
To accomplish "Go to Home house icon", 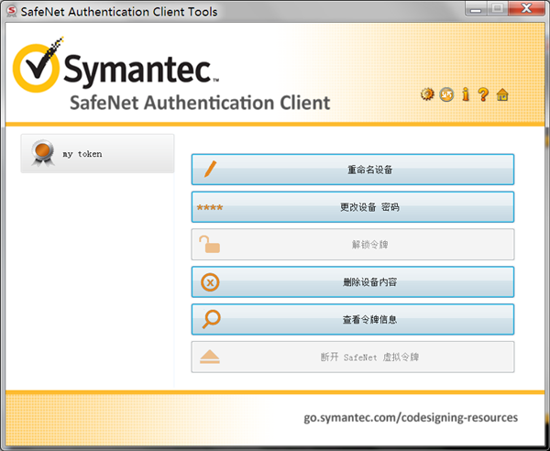I will click(x=502, y=94).
